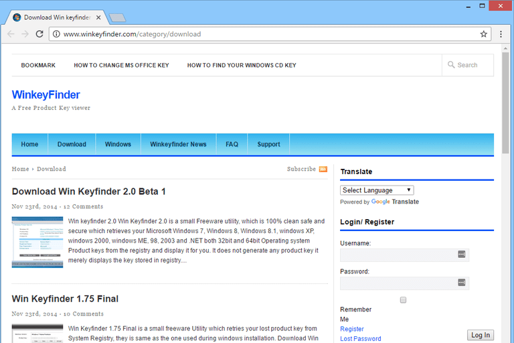Image resolution: width=514 pixels, height=343 pixels.
Task: Open Winkeyfinder News navigation tab
Action: pos(178,144)
